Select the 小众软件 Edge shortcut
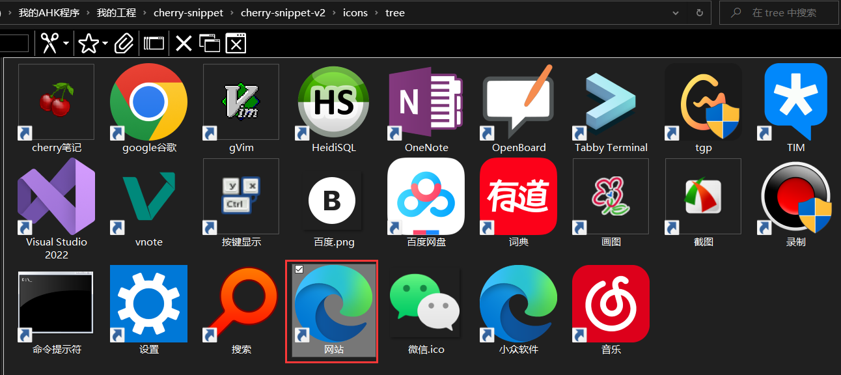Screen dimensions: 841x375 click(519, 303)
